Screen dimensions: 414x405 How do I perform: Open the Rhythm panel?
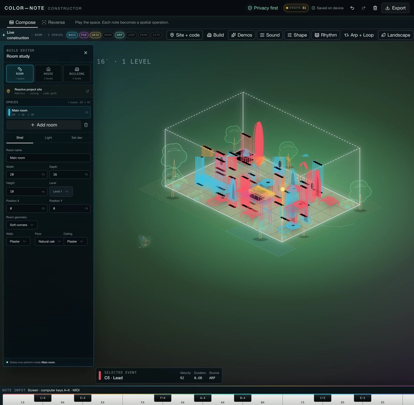[326, 35]
